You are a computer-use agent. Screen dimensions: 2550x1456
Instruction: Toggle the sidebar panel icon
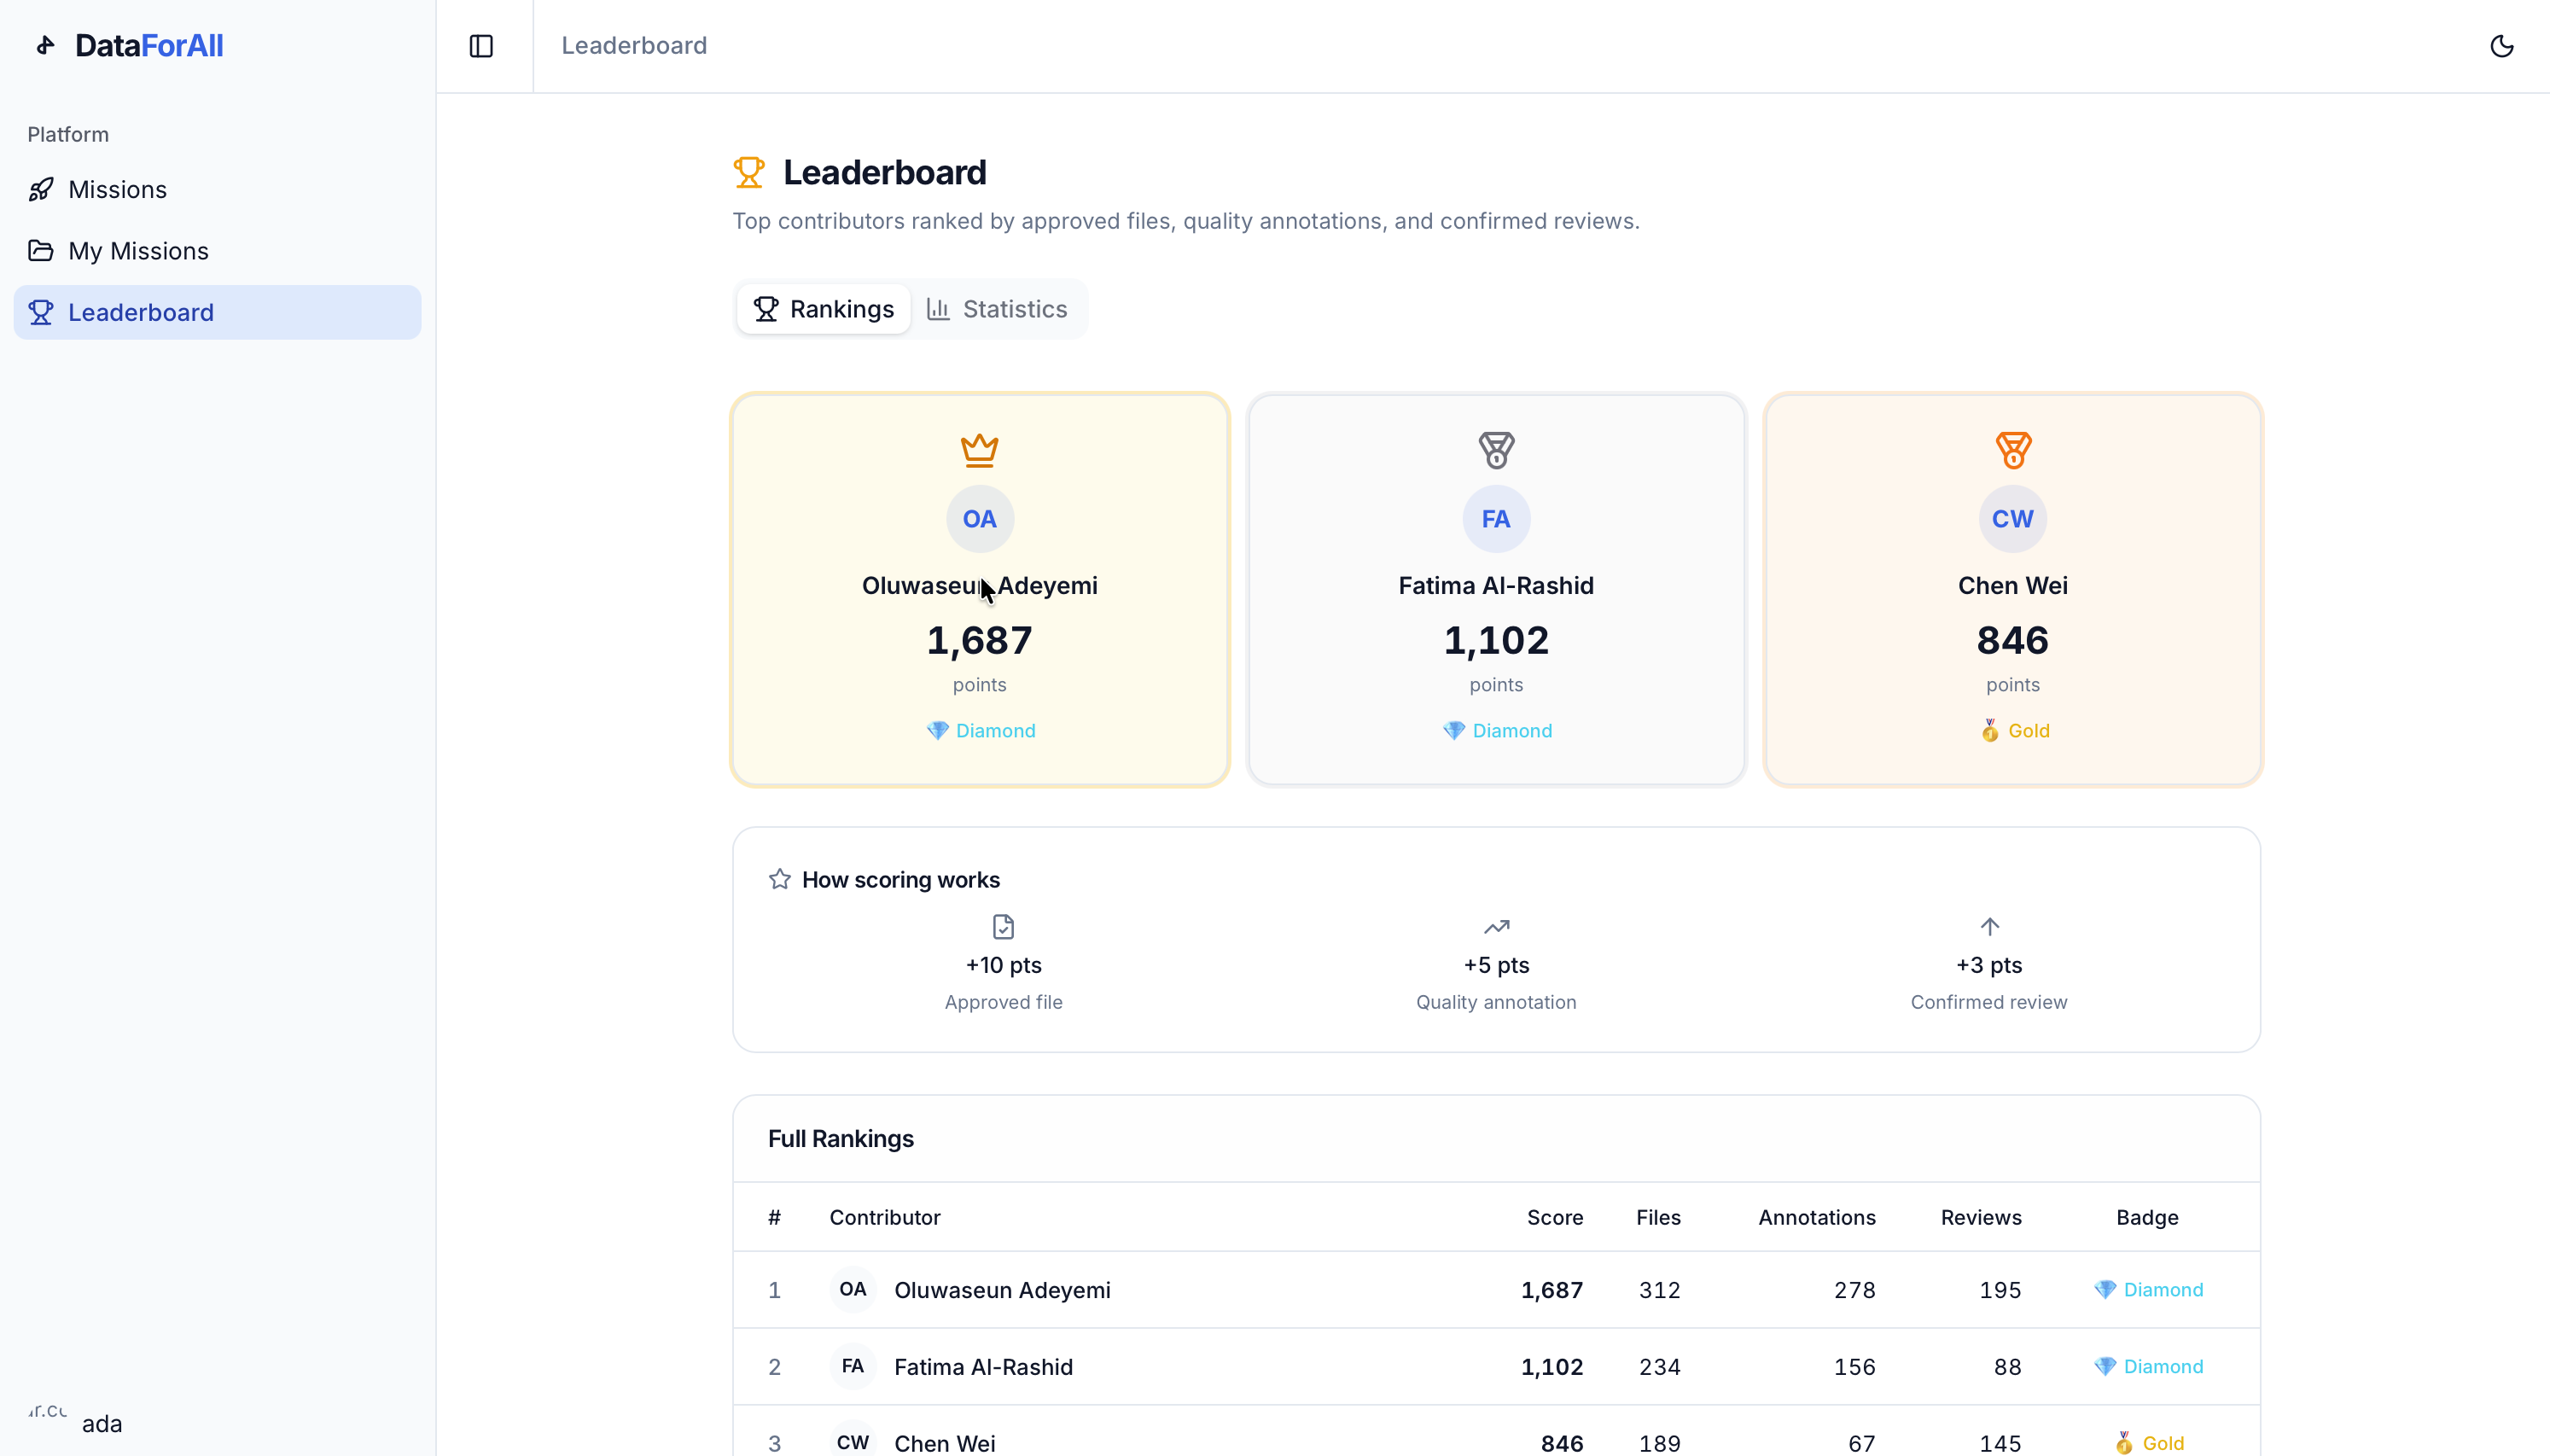click(x=480, y=46)
